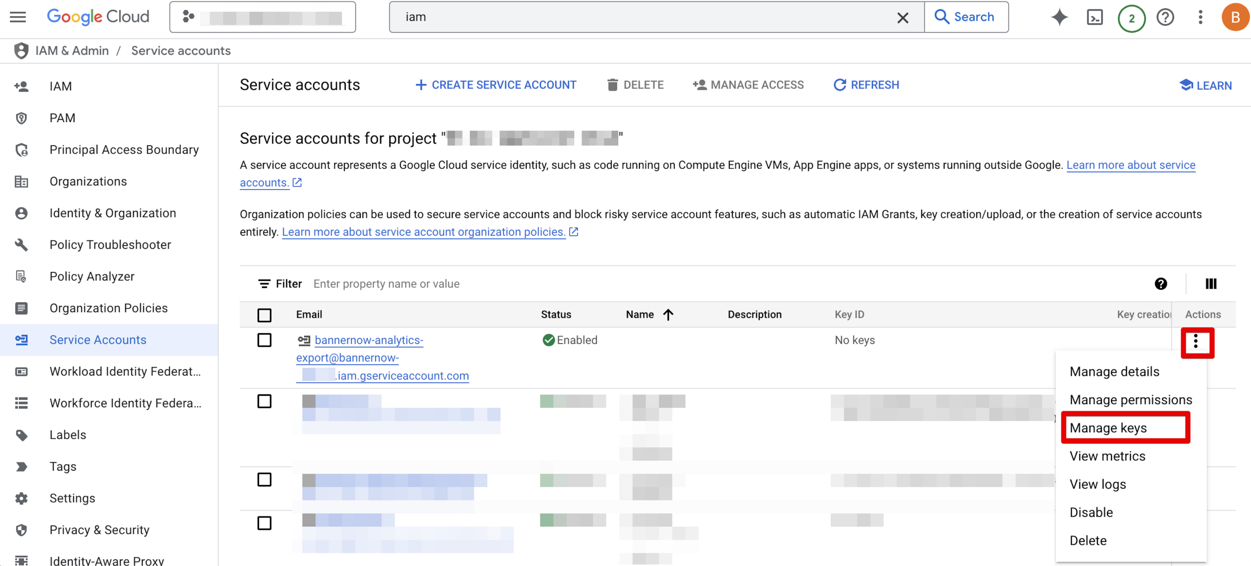Viewport: 1251px width, 566px height.
Task: Click the Policy Analyzer icon
Action: click(21, 276)
